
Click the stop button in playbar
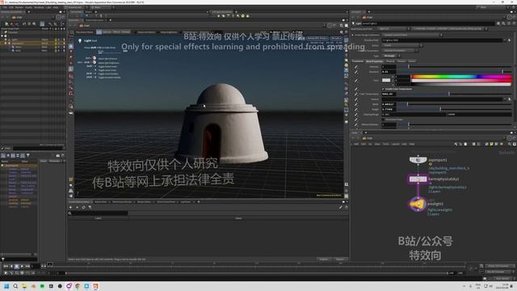[x=16, y=266]
